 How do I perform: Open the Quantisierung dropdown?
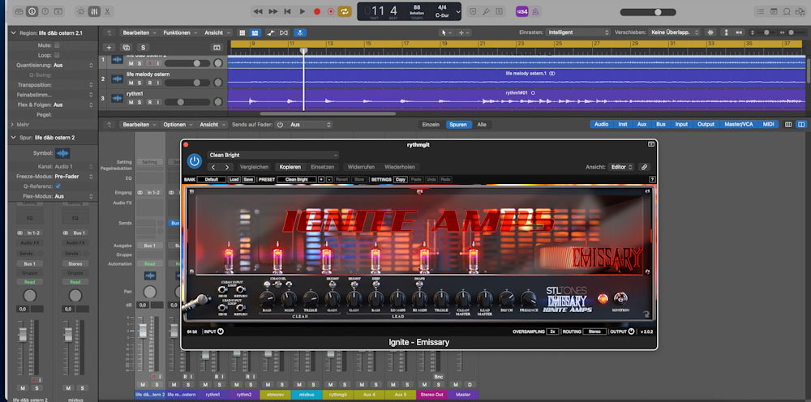(x=74, y=66)
